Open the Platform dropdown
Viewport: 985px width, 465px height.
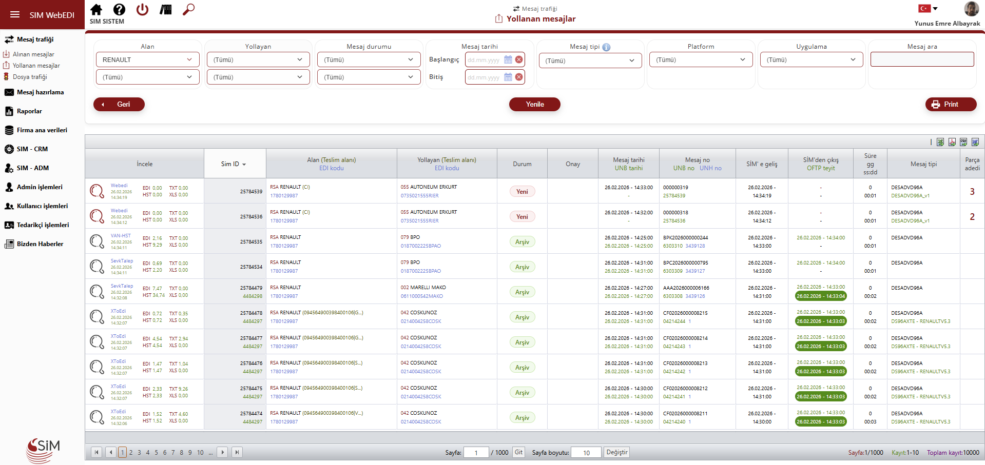pos(701,59)
